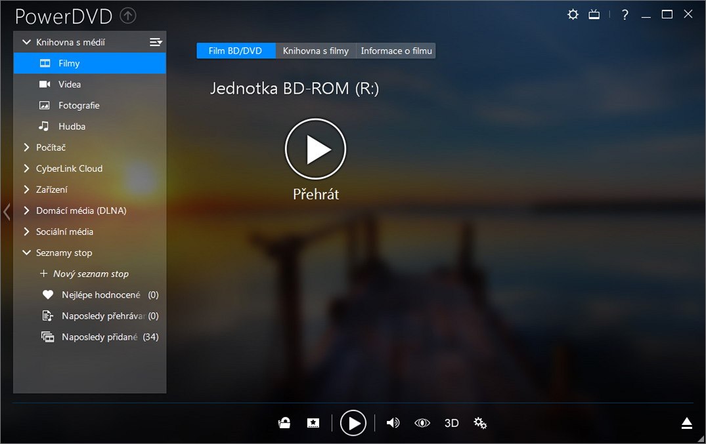Open the help question mark

click(625, 14)
